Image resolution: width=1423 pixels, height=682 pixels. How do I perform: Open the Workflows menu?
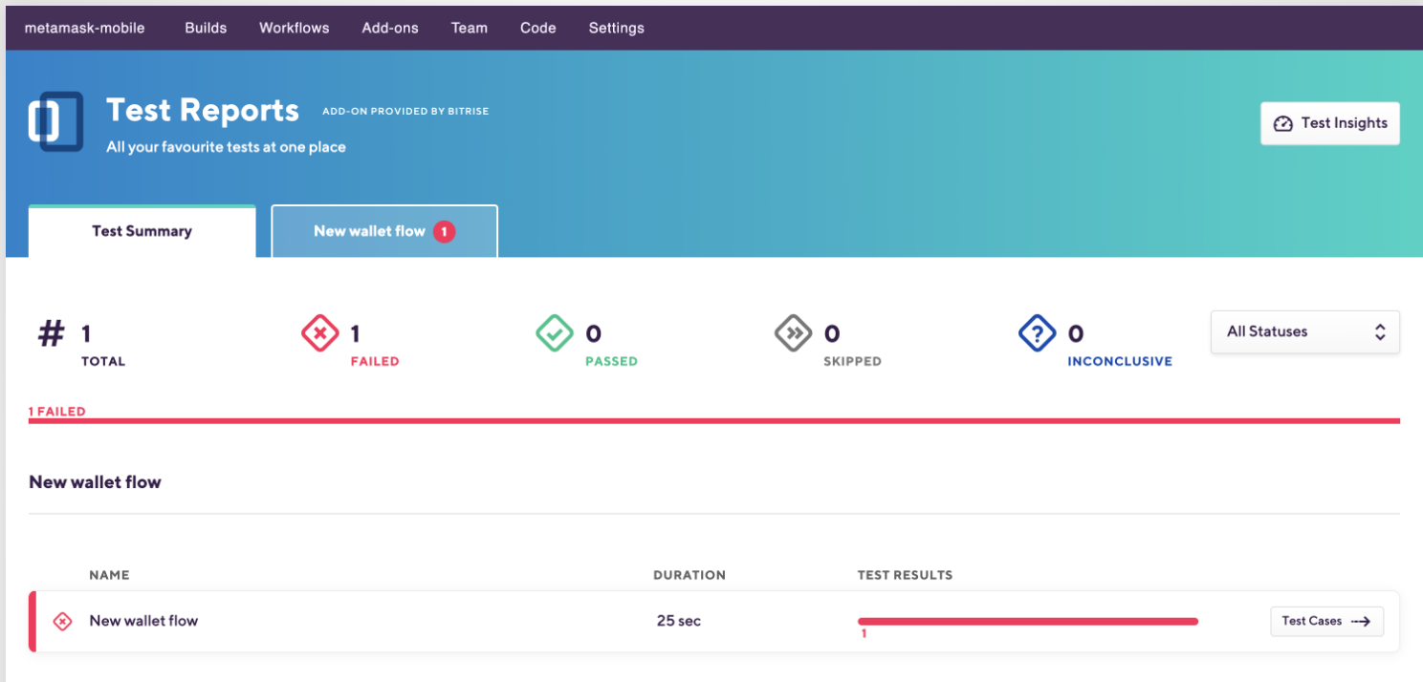click(x=295, y=28)
